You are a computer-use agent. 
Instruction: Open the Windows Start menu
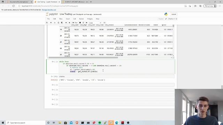(3, 123)
